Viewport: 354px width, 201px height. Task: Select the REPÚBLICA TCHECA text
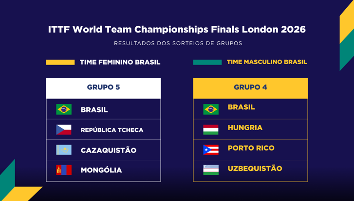click(x=112, y=130)
